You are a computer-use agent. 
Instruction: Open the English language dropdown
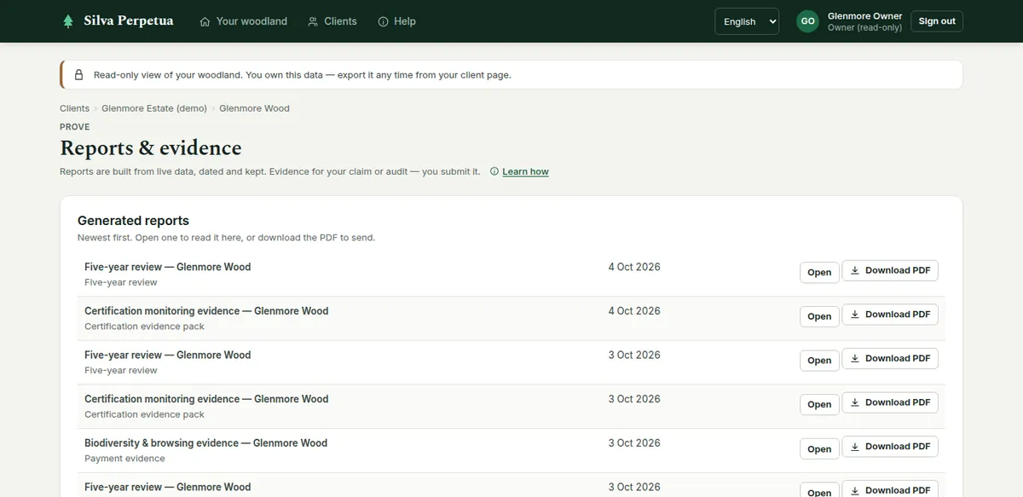(x=747, y=21)
